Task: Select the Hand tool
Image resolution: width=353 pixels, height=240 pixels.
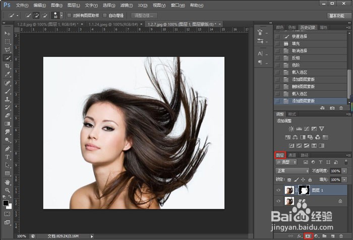Action: (x=7, y=182)
